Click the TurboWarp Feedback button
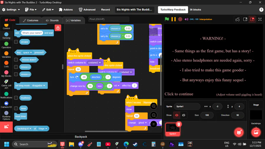Viewport: 265px width, 149px height. tap(173, 10)
